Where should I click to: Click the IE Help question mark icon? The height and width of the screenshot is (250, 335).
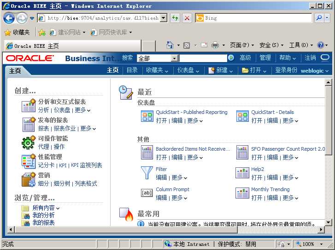point(320,45)
